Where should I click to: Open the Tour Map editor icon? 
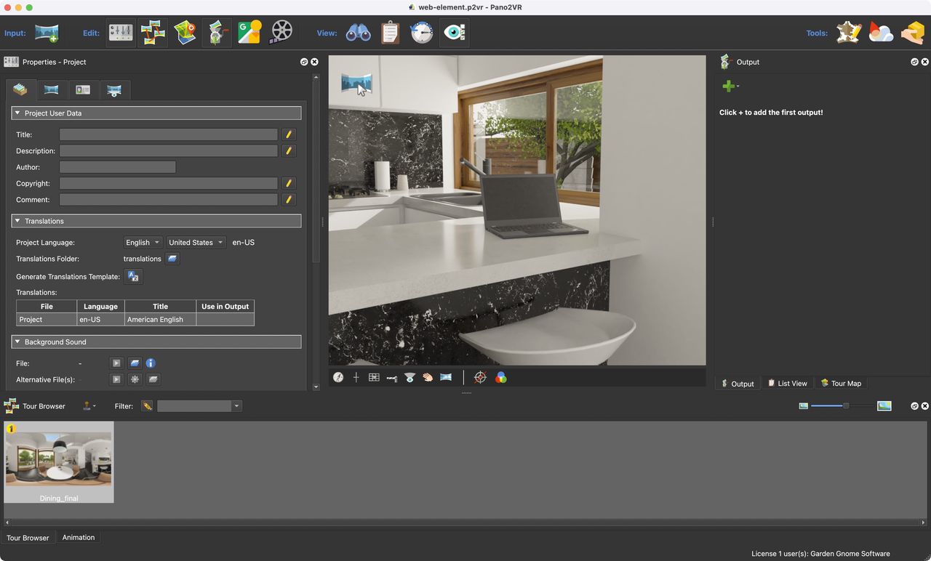185,33
